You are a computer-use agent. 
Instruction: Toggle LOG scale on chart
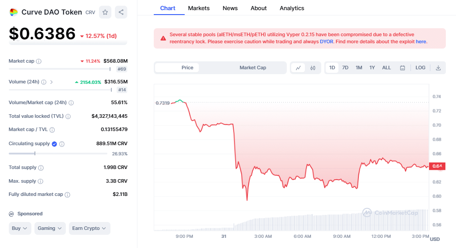click(x=420, y=68)
